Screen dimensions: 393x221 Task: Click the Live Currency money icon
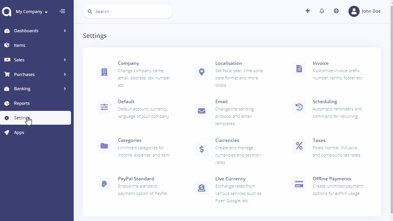click(x=201, y=188)
